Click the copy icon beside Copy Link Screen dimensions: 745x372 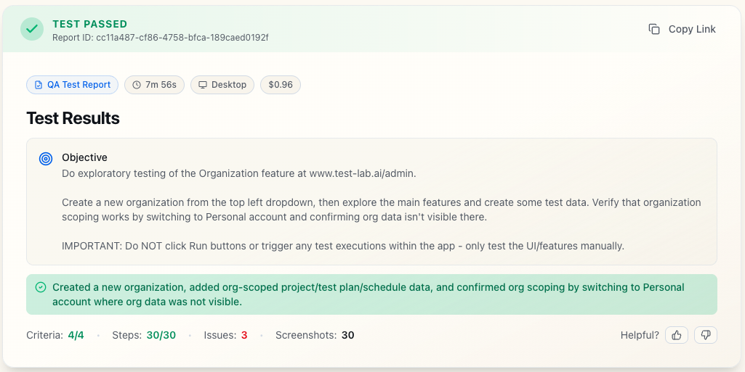tap(654, 29)
